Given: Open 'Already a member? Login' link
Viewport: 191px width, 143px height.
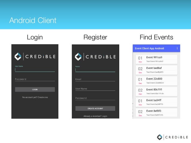Looking at the screenshot, I should pos(95,116).
